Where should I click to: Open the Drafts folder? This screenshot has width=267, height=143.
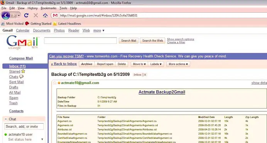pyautogui.click(x=14, y=87)
